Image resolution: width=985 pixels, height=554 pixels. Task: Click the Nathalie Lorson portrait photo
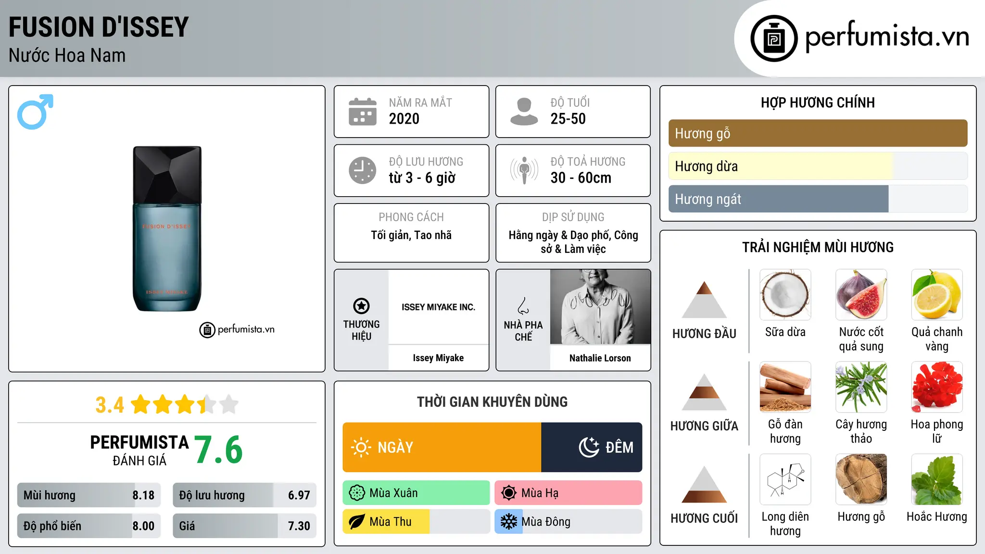600,307
